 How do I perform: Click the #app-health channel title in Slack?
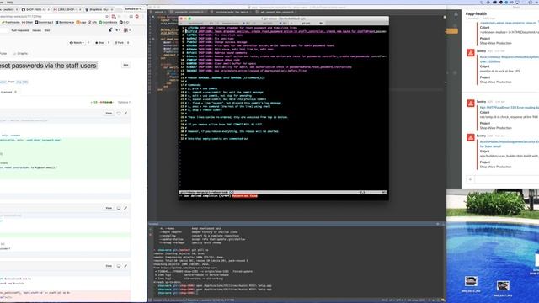point(476,13)
